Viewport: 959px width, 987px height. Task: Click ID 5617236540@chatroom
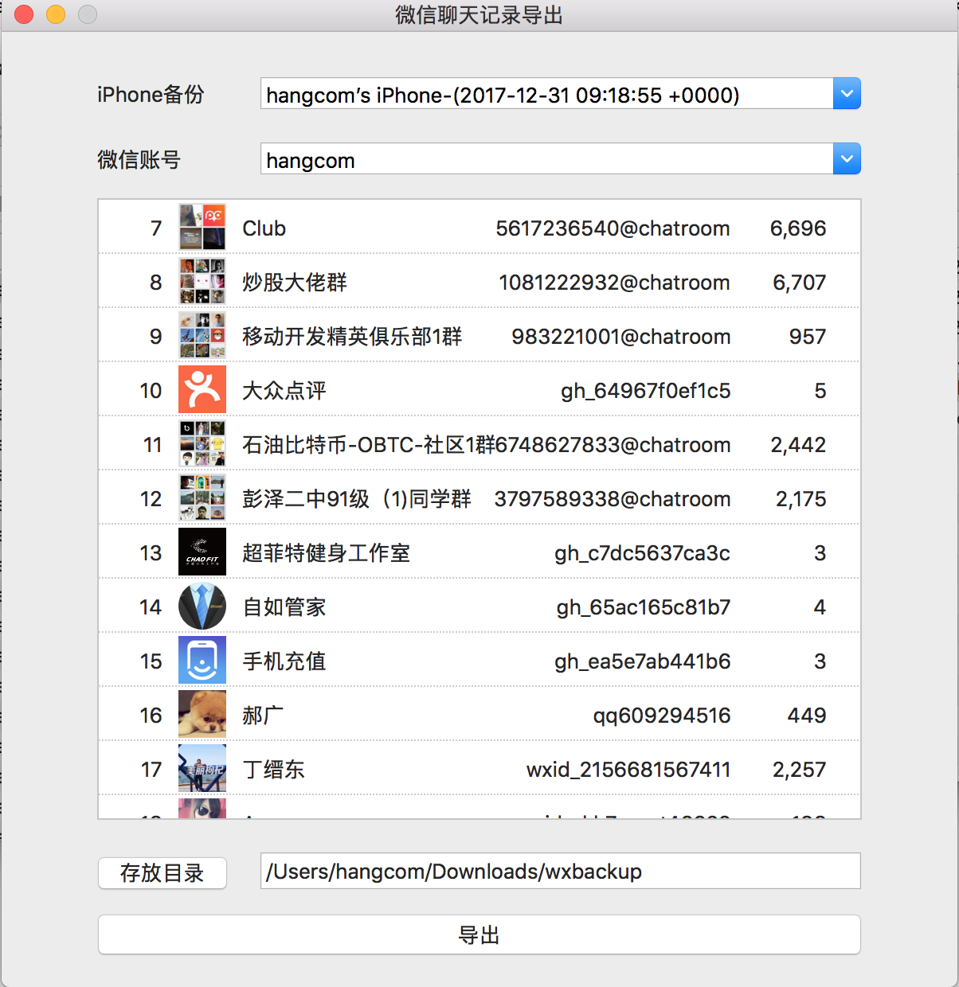[x=613, y=228]
